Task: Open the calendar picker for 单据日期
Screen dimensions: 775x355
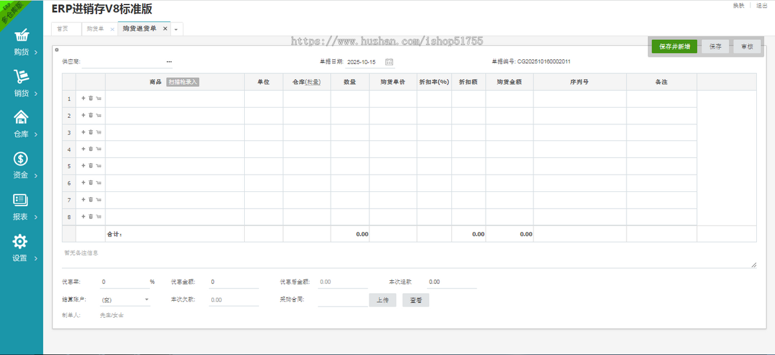Action: click(389, 62)
